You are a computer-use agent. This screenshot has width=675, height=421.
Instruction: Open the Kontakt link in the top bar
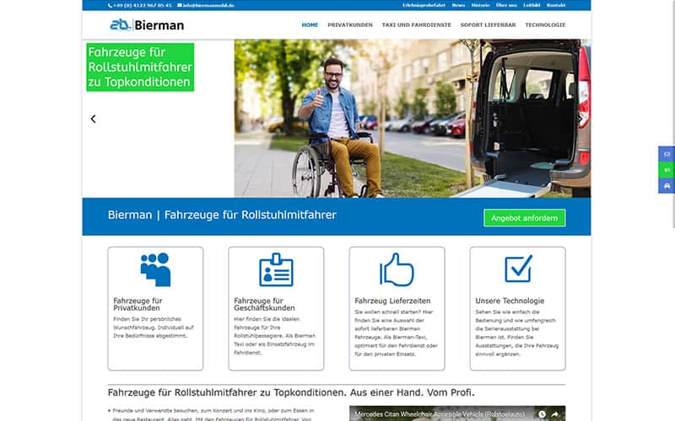pyautogui.click(x=556, y=5)
